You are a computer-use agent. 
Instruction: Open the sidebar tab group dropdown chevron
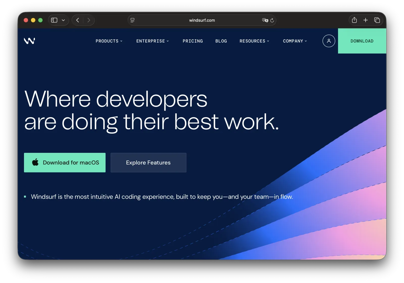63,20
